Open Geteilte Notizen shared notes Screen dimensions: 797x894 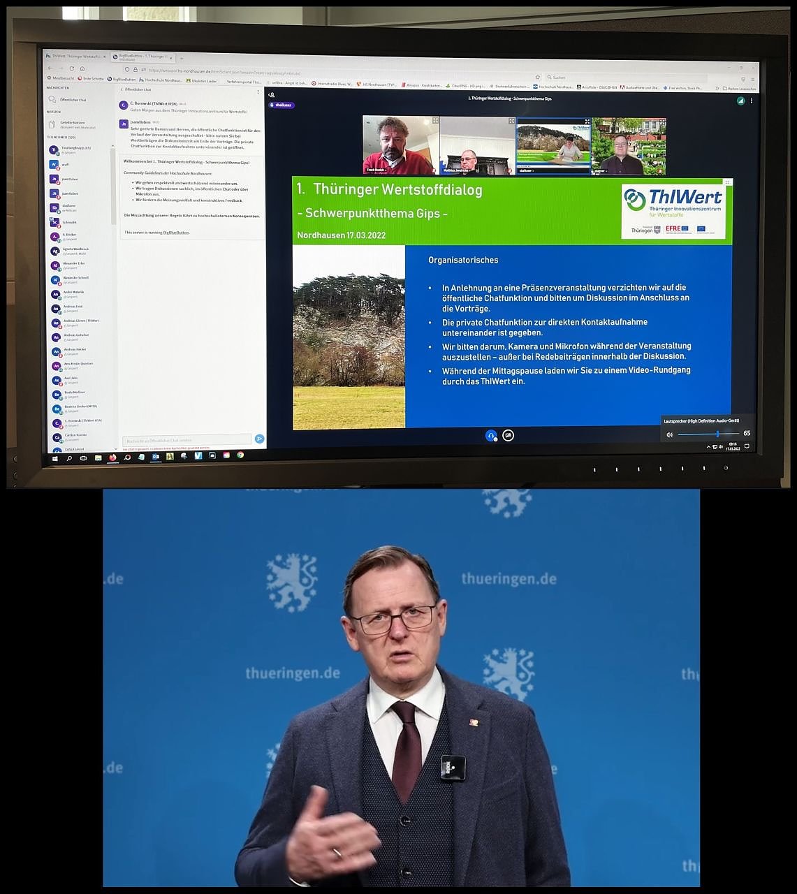point(72,123)
